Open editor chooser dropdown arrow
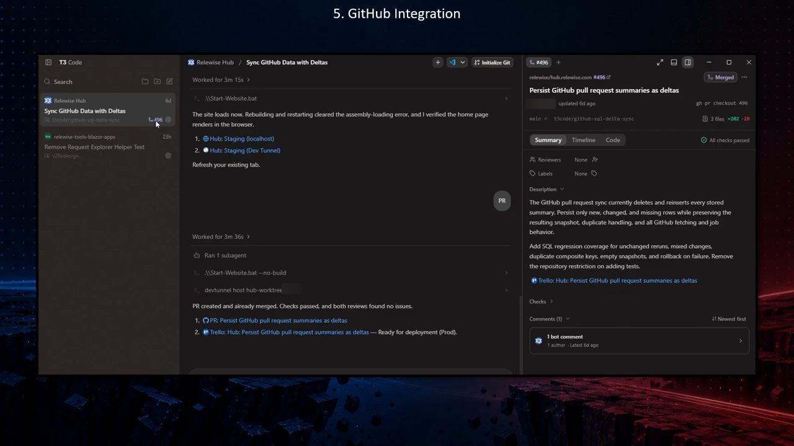The width and height of the screenshot is (794, 446). 463,62
